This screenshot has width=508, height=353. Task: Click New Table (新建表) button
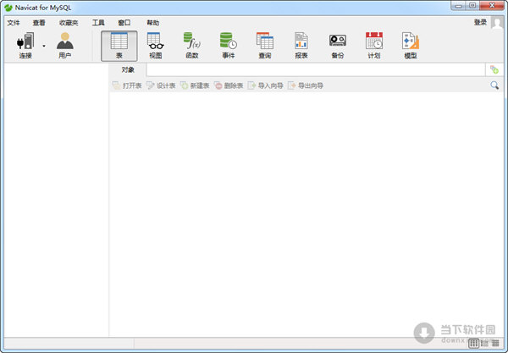click(x=195, y=85)
